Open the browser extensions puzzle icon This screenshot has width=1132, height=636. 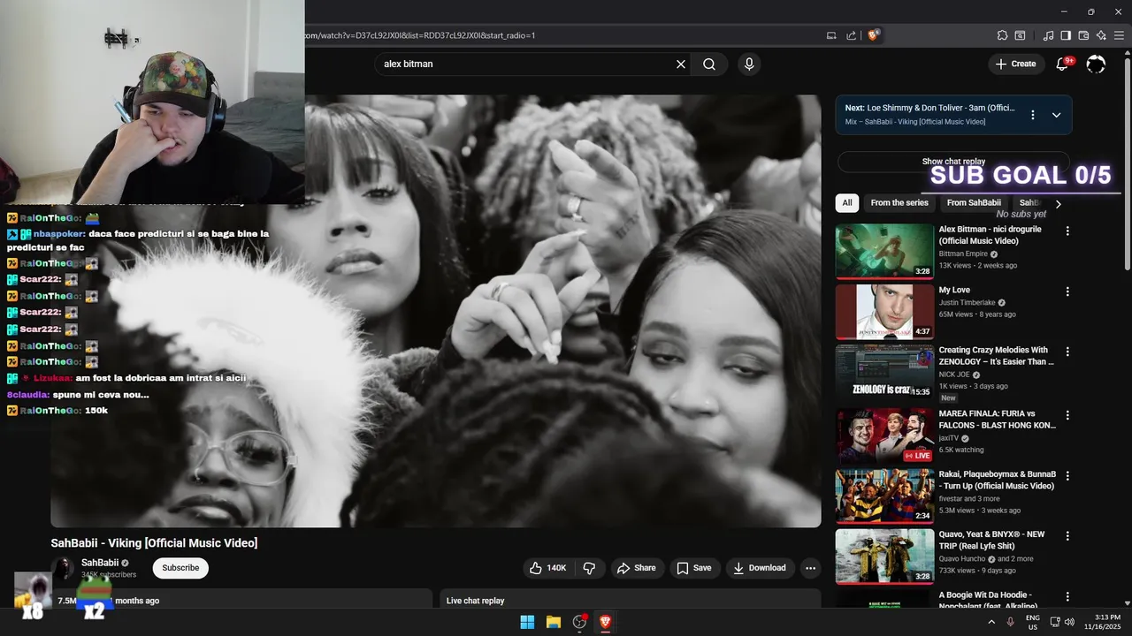[1002, 35]
